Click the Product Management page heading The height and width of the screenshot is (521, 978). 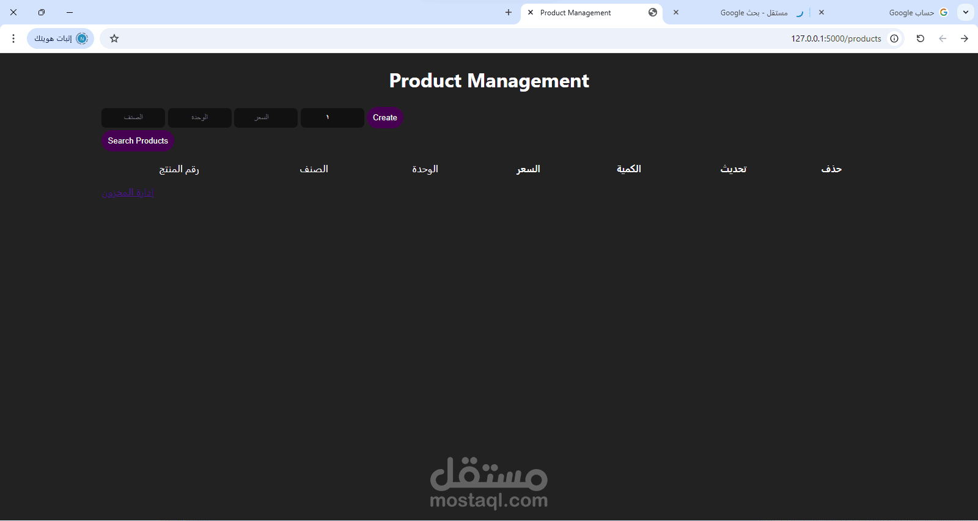click(489, 81)
